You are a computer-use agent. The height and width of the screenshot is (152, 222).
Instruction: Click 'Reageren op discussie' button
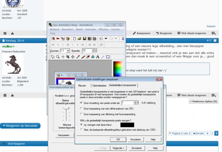[x=20, y=126]
